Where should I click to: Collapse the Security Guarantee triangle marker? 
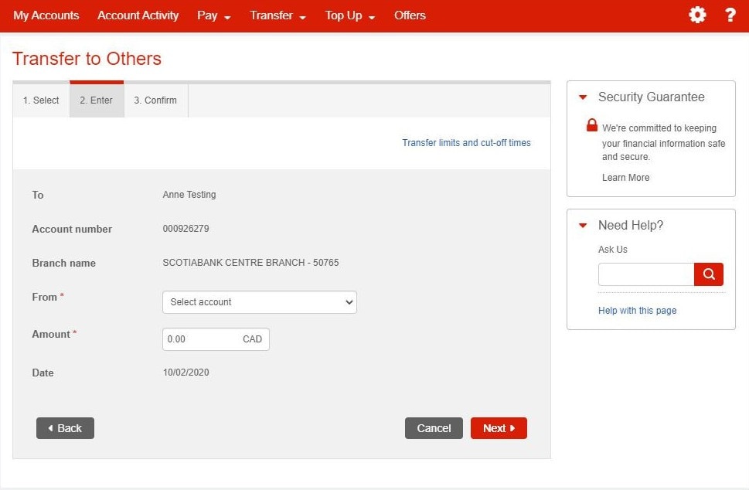[x=582, y=97]
